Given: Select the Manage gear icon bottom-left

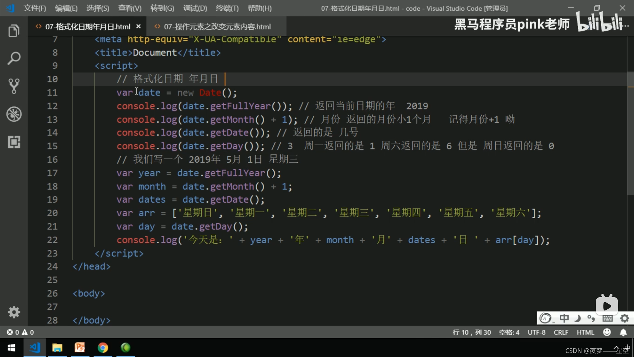Looking at the screenshot, I should point(14,312).
